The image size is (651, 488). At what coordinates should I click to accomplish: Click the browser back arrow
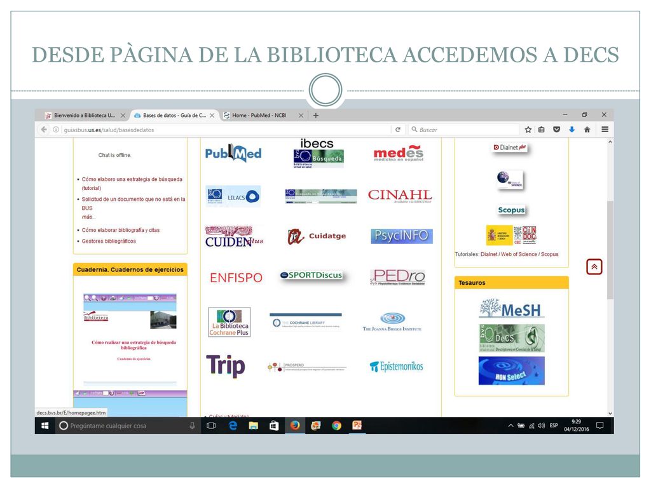click(44, 130)
